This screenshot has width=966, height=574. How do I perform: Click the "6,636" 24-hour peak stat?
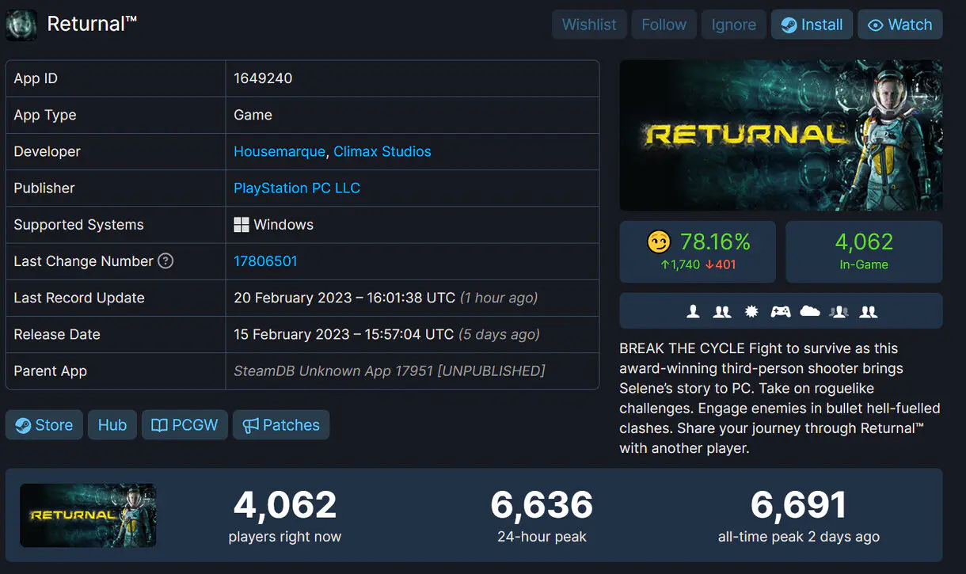(x=542, y=515)
